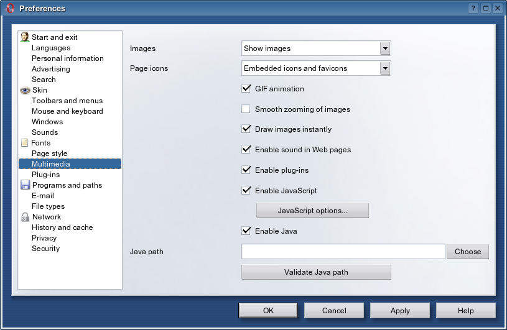Click the Network padlock icon
The height and width of the screenshot is (330, 507).
(x=25, y=217)
